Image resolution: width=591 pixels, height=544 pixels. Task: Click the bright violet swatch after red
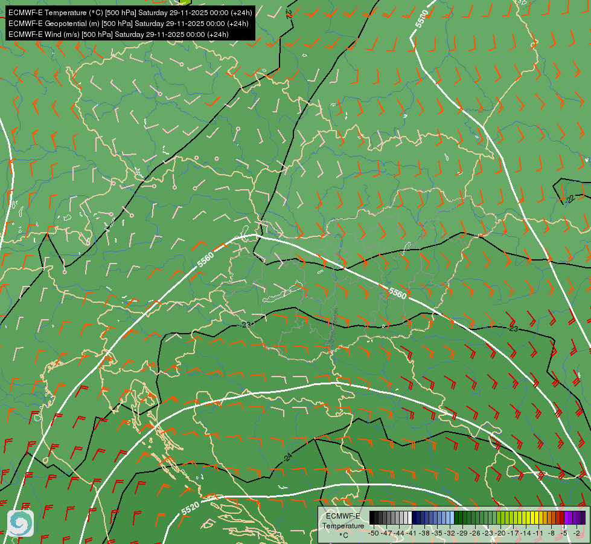(x=566, y=517)
